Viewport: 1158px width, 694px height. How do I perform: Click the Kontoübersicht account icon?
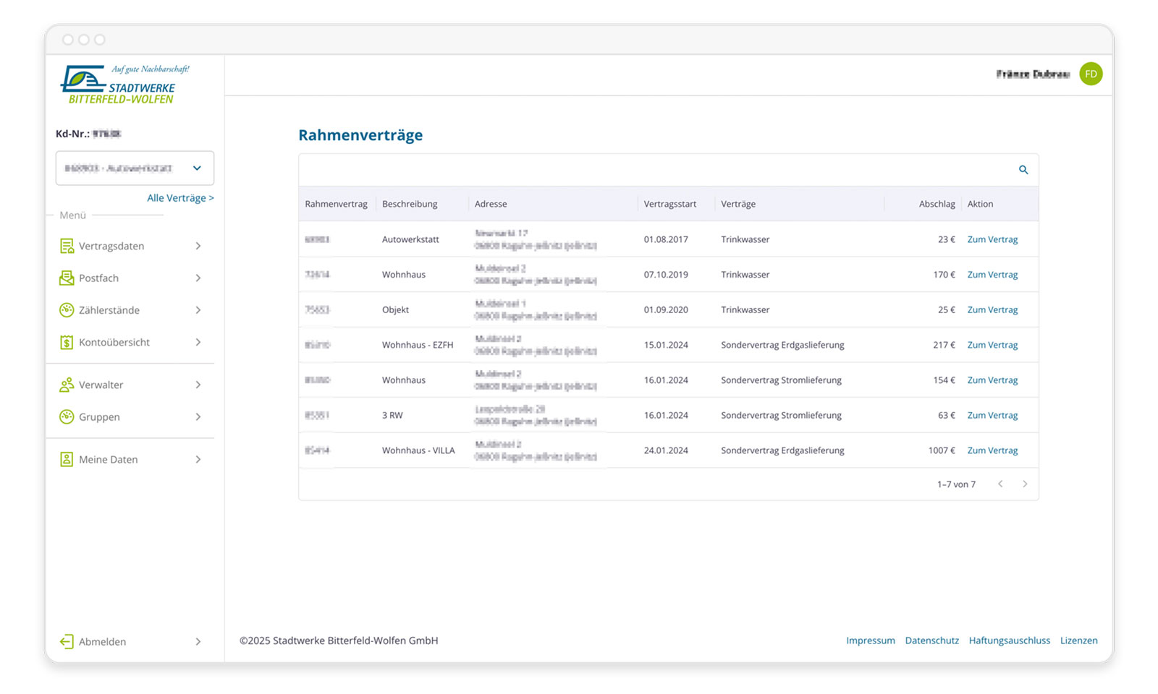[x=67, y=343]
